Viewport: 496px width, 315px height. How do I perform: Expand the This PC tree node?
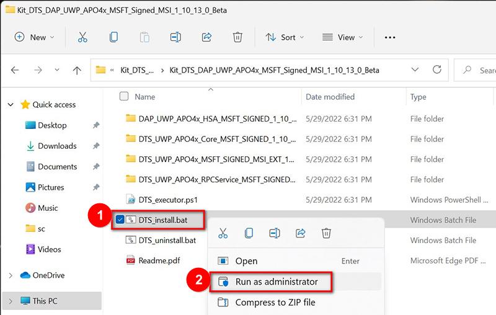[11, 301]
